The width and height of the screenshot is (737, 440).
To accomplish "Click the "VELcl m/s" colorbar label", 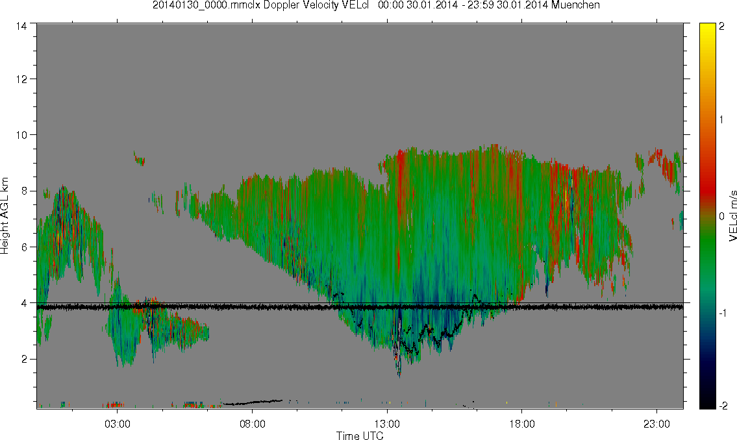I will click(x=732, y=216).
